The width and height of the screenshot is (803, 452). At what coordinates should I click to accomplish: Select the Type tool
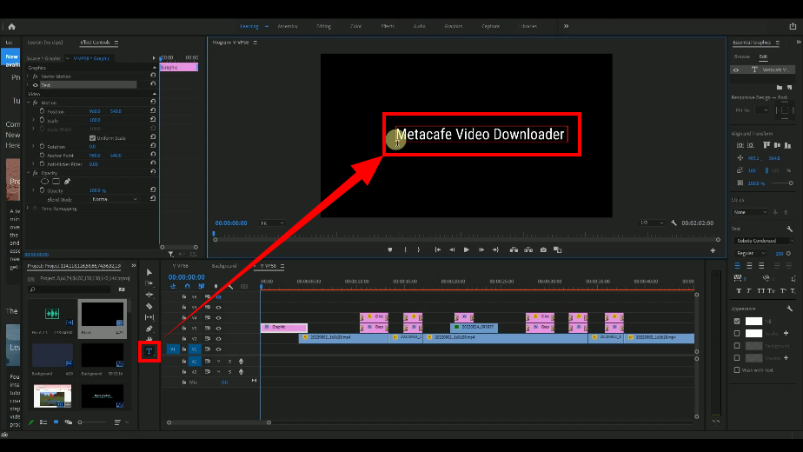pyautogui.click(x=149, y=351)
